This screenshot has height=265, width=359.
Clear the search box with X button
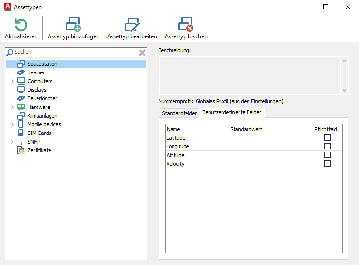142,52
